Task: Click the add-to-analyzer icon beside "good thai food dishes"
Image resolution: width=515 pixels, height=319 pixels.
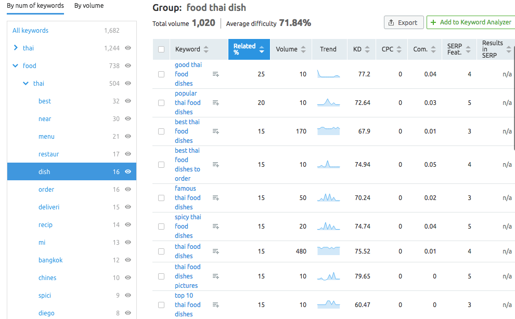Action: click(x=215, y=74)
